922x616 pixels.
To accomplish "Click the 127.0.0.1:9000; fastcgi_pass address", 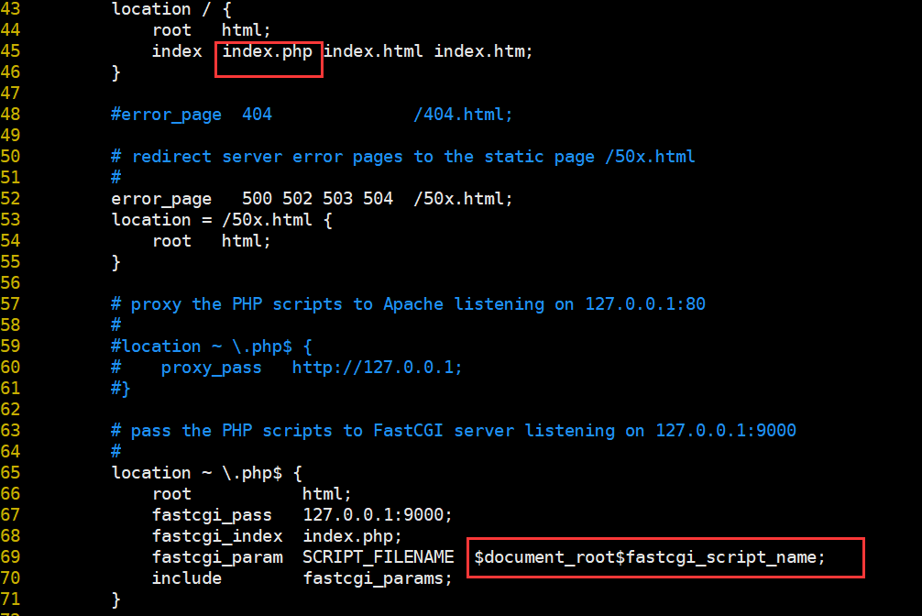I will click(x=378, y=515).
